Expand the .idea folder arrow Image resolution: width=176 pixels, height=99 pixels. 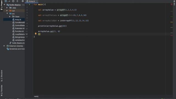point(7,8)
